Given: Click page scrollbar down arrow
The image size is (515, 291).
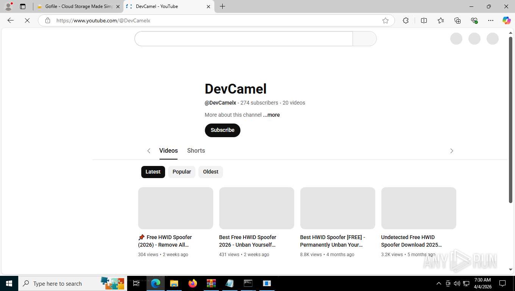Looking at the screenshot, I should pos(510,270).
